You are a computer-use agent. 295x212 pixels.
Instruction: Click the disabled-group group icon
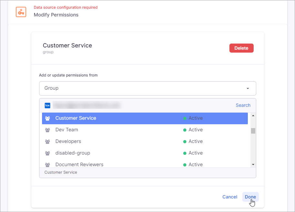[x=48, y=153]
